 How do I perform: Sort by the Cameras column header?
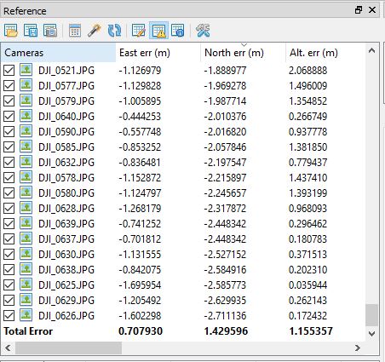click(x=58, y=53)
